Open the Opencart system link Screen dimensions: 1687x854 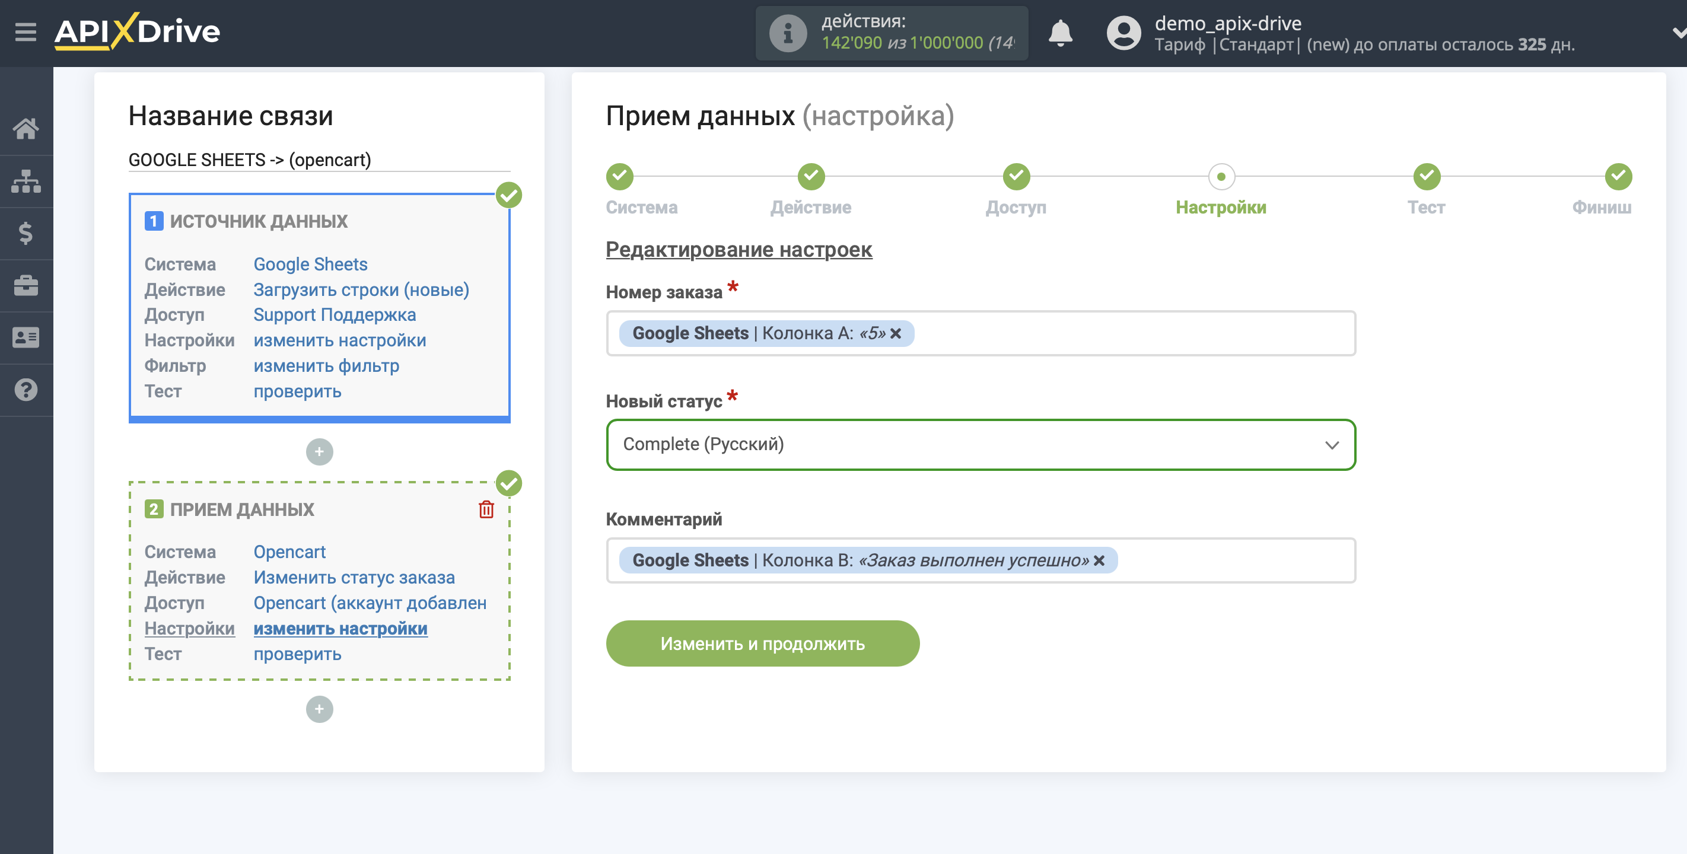(289, 552)
